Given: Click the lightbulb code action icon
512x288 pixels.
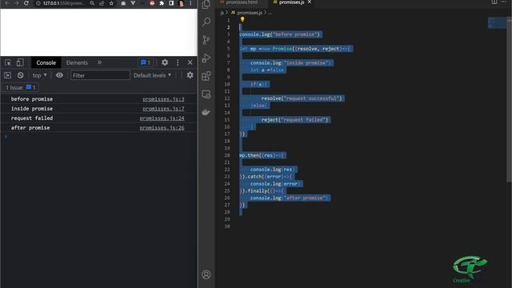Looking at the screenshot, I should [242, 19].
